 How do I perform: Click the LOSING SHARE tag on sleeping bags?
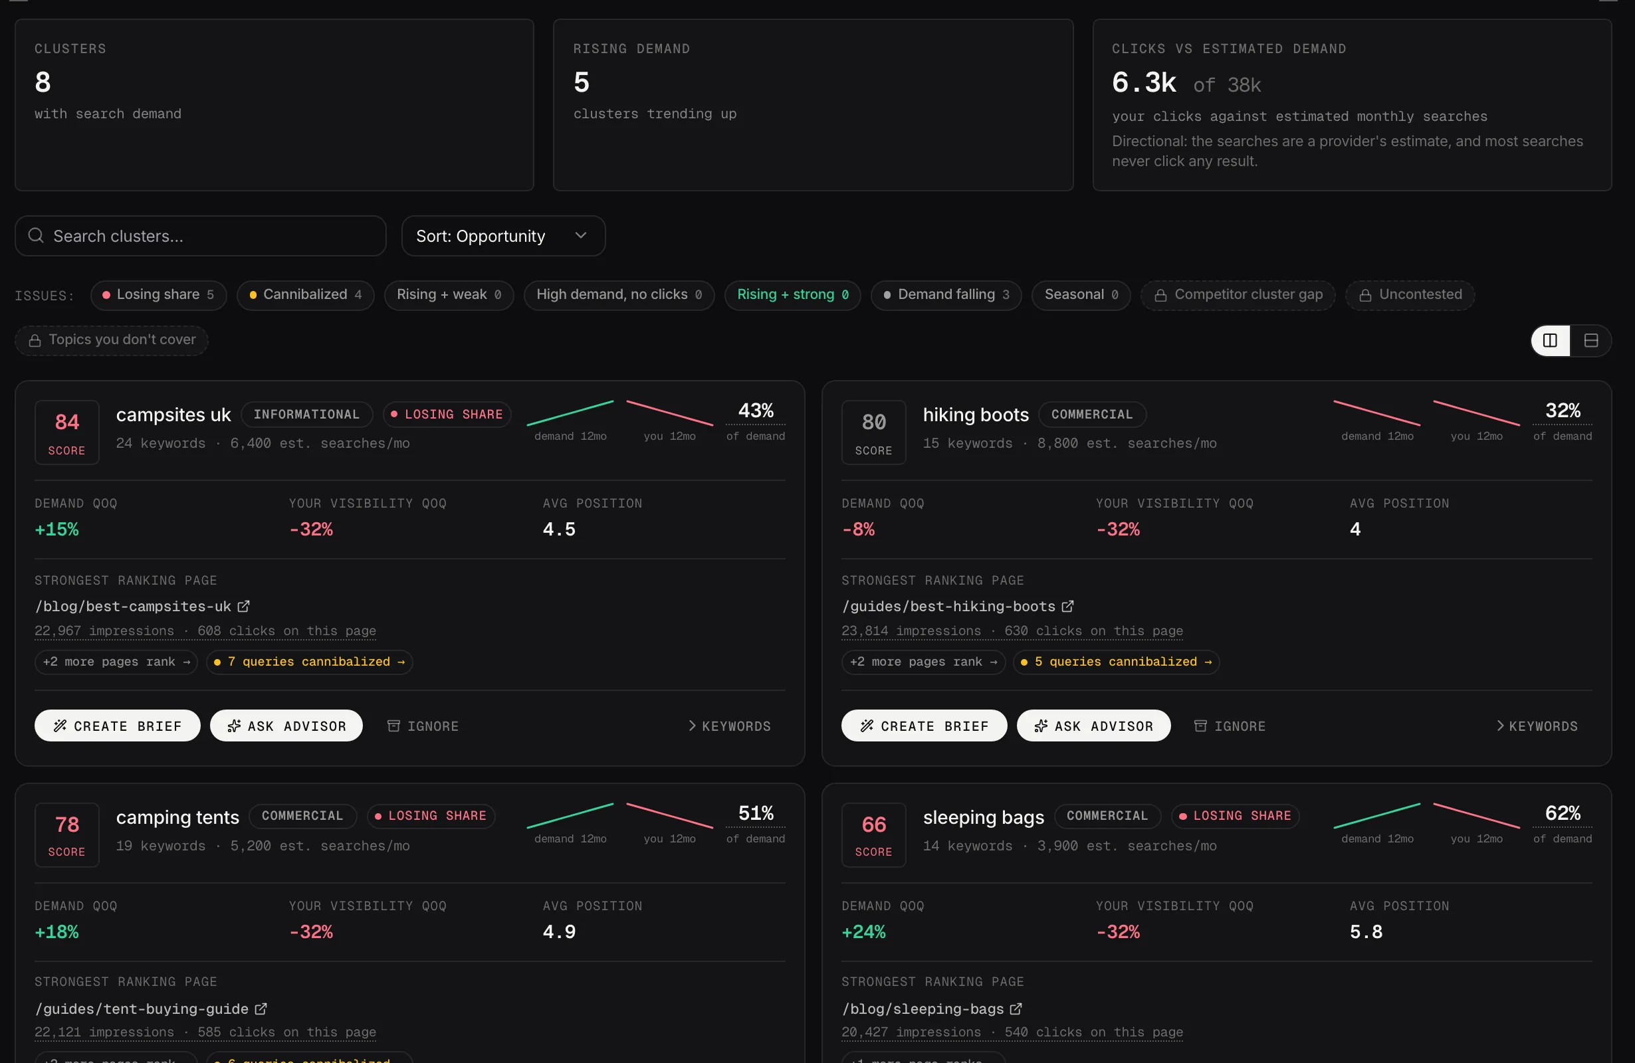tap(1235, 816)
